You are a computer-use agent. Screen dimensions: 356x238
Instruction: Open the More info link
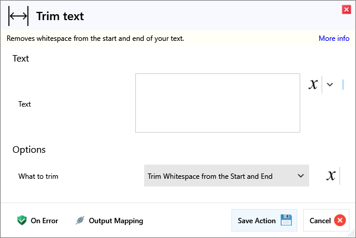click(x=333, y=38)
